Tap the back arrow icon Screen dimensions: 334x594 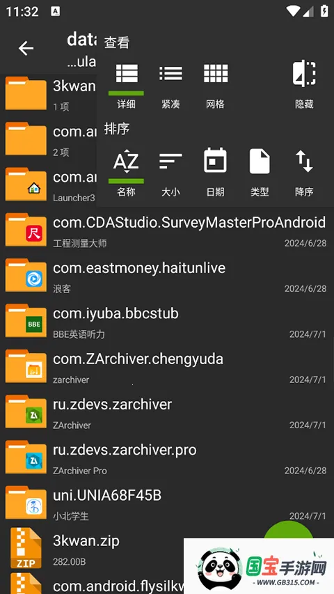tap(26, 49)
